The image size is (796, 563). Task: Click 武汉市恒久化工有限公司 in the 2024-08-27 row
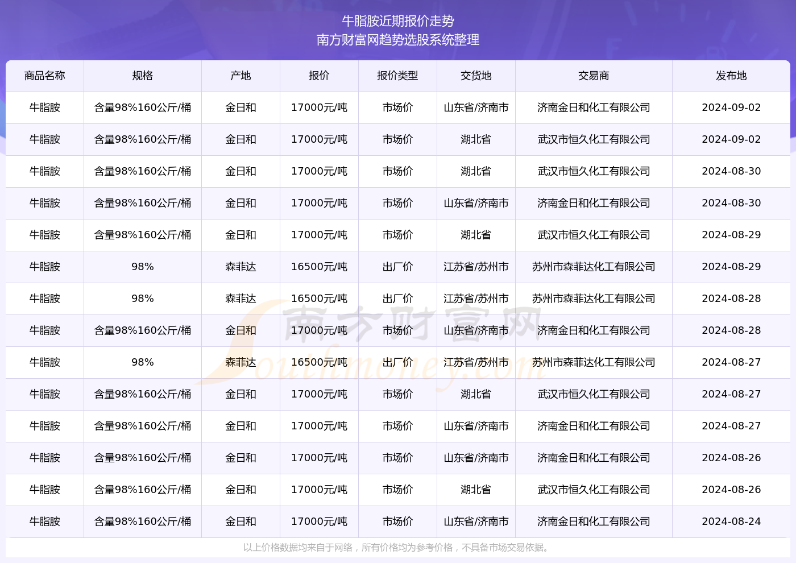click(594, 394)
